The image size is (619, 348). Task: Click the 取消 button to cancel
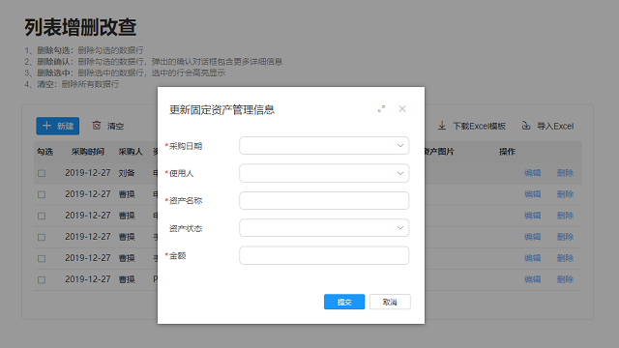(390, 302)
